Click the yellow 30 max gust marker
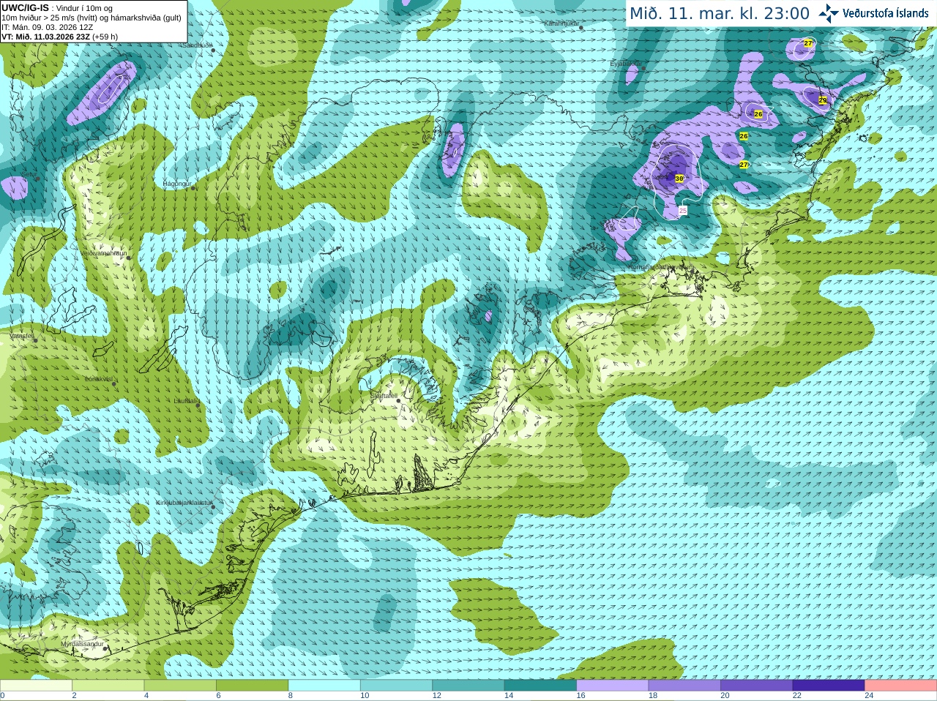Image resolution: width=937 pixels, height=701 pixels. click(679, 179)
